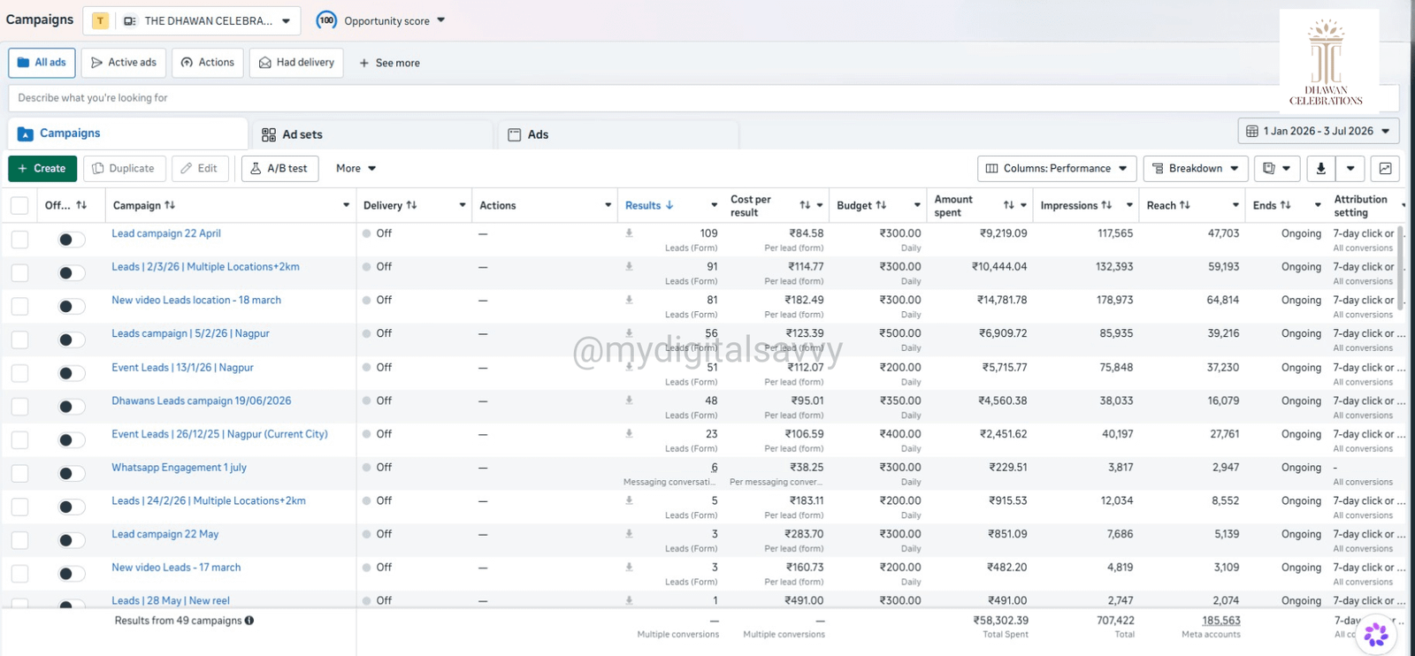Expand export options dropdown arrow
Screen dimensions: 1415x656
coord(1350,168)
